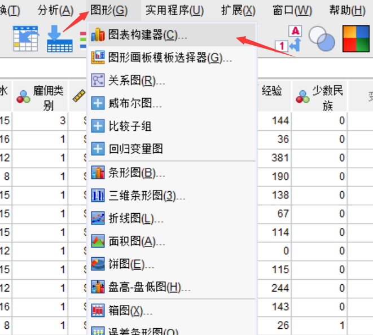Viewport: 373px width, 335px height.
Task: Choose 面积图(A) from the menu
Action: tap(172, 241)
